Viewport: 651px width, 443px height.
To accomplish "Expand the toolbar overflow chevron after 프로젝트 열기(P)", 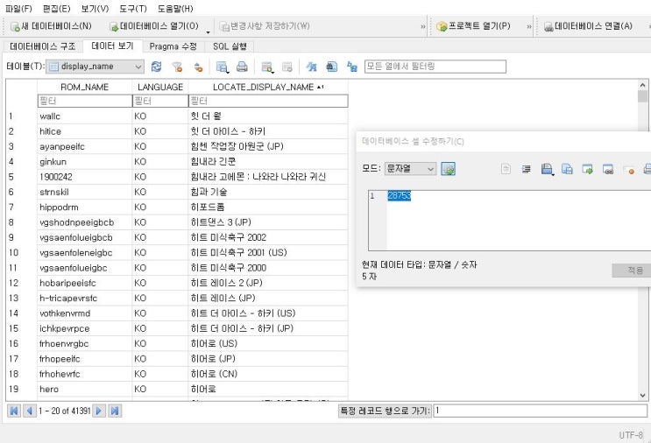I will (529, 26).
